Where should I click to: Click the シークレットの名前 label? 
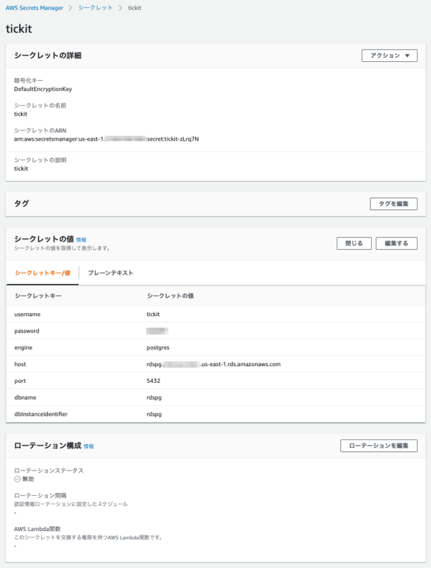pyautogui.click(x=40, y=106)
